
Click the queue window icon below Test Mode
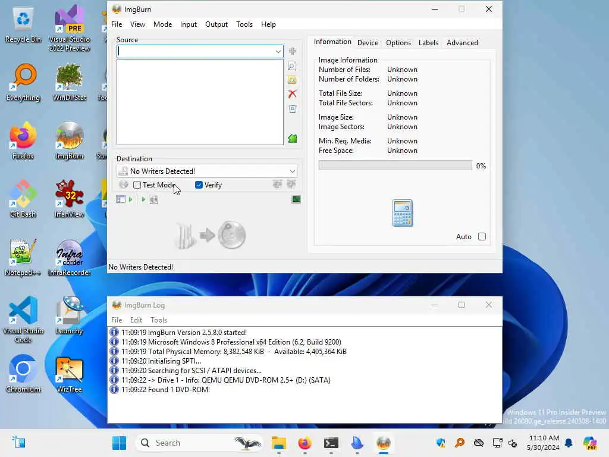click(x=121, y=199)
